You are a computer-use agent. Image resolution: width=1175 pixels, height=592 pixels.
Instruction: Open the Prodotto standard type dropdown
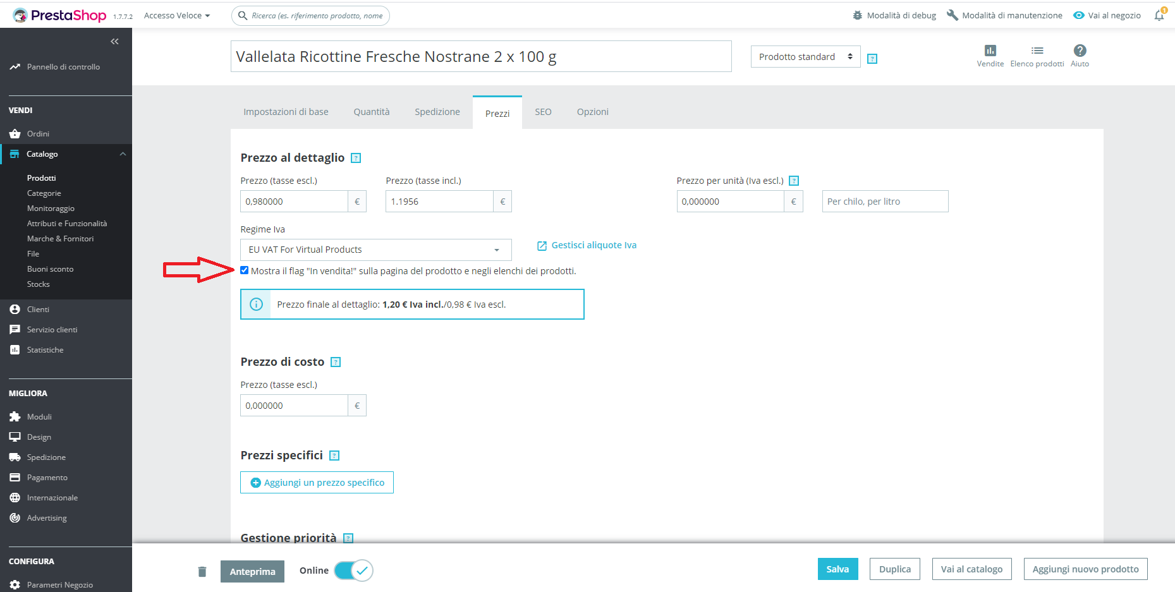[x=806, y=57]
